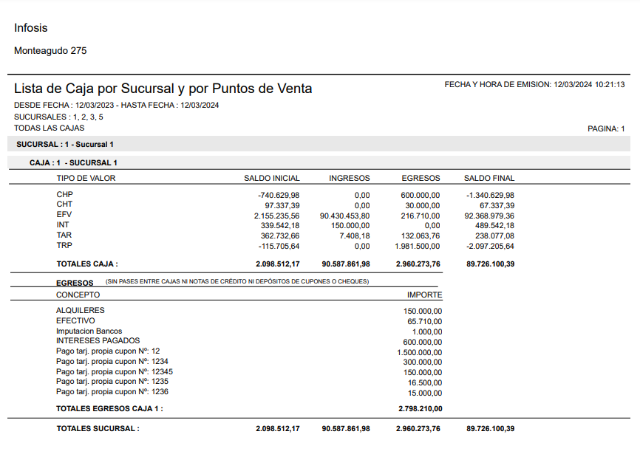The image size is (640, 471).
Task: Click the importe 16.500,00
Action: click(425, 383)
